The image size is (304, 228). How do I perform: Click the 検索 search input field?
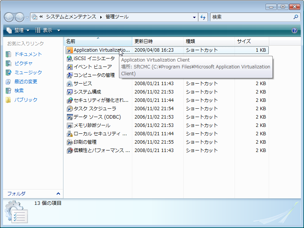coord(252,17)
